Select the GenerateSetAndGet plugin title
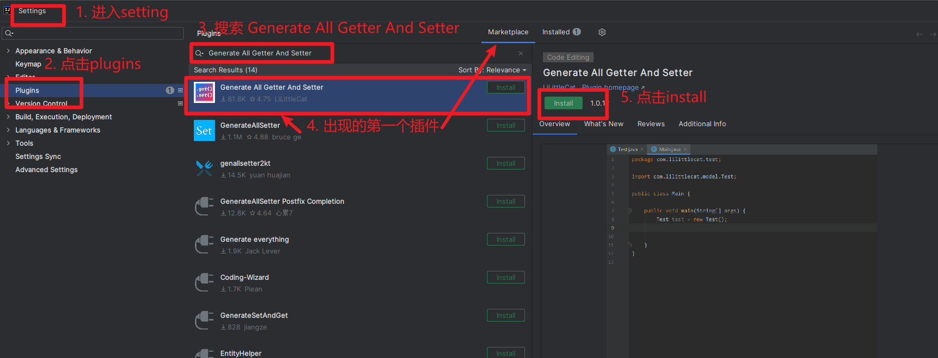This screenshot has height=358, width=938. (x=254, y=315)
